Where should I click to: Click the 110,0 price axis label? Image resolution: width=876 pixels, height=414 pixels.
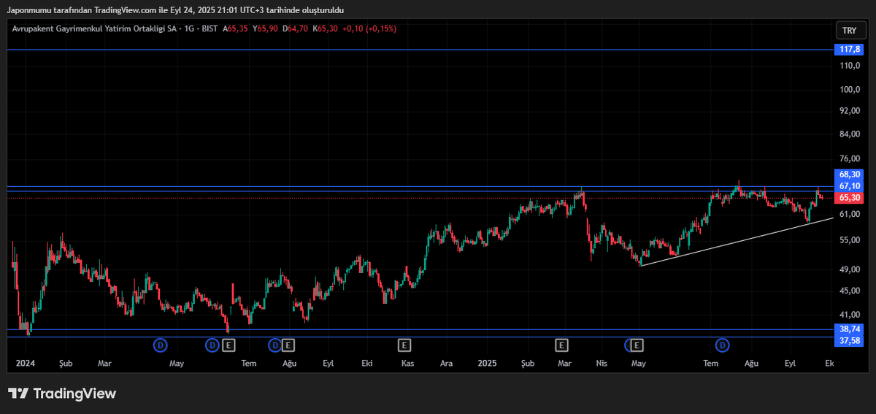(x=850, y=66)
